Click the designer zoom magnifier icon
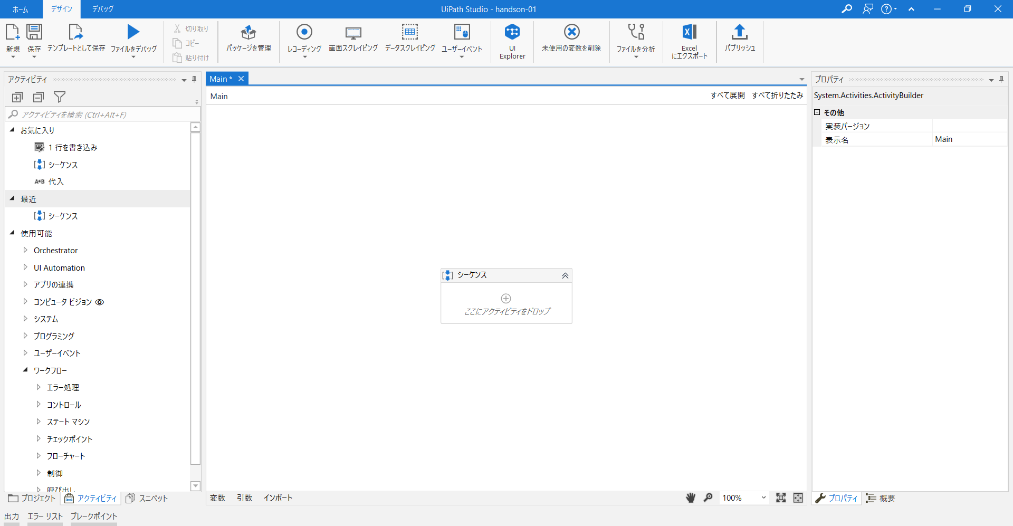This screenshot has height=526, width=1013. (708, 498)
